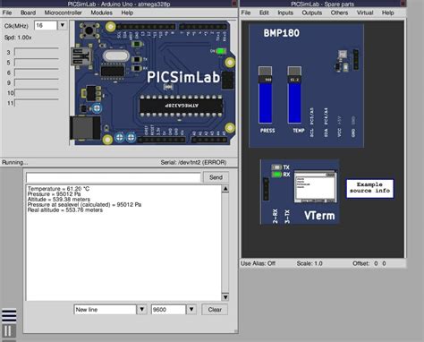Click the Clk(MHz) value field showing 16

tap(46, 25)
